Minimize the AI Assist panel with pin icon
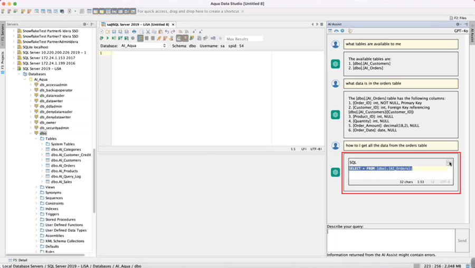The width and height of the screenshot is (475, 268). (x=465, y=24)
